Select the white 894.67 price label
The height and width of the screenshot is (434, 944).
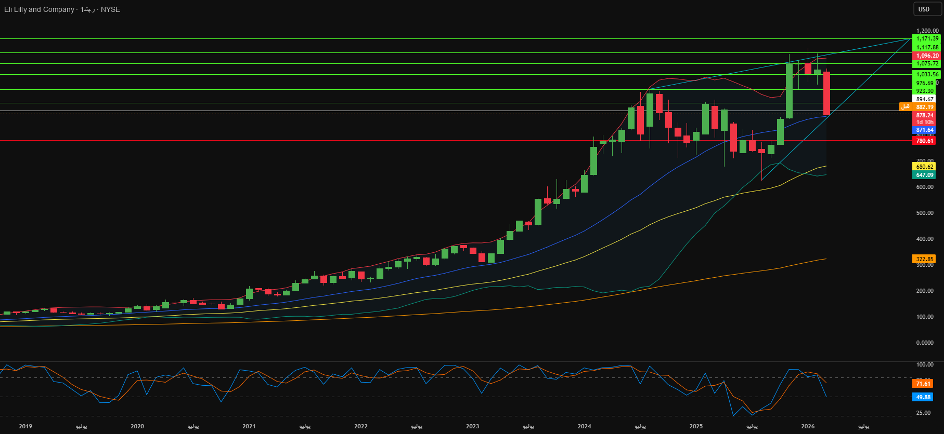tap(925, 99)
